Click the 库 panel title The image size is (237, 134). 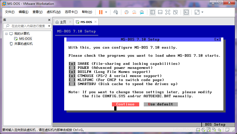[x=5, y=20]
